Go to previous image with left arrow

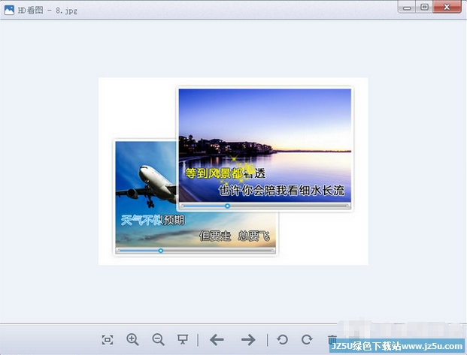217,339
